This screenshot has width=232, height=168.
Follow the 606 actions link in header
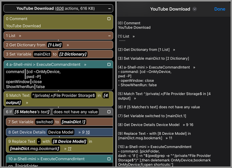click(60, 9)
